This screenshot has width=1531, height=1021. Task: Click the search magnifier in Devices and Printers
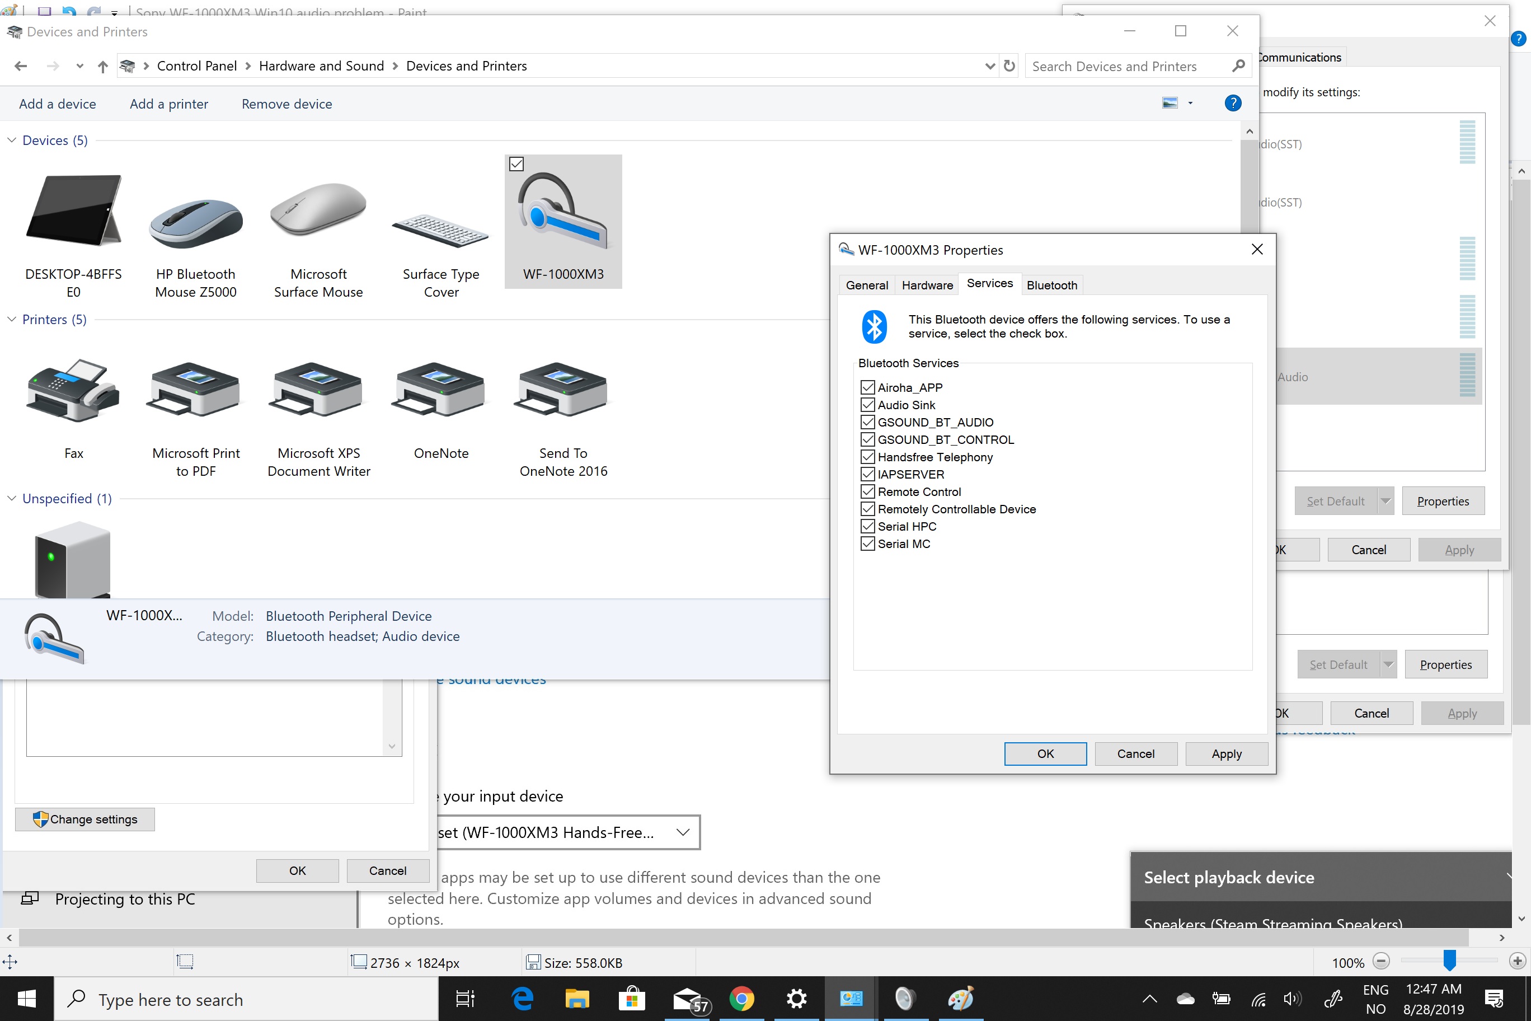click(1238, 65)
